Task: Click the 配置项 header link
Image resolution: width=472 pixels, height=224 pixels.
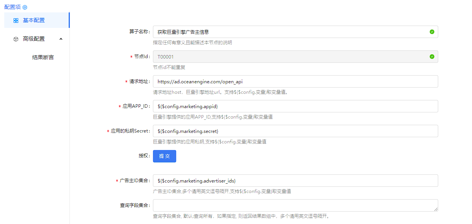Action: (x=12, y=7)
